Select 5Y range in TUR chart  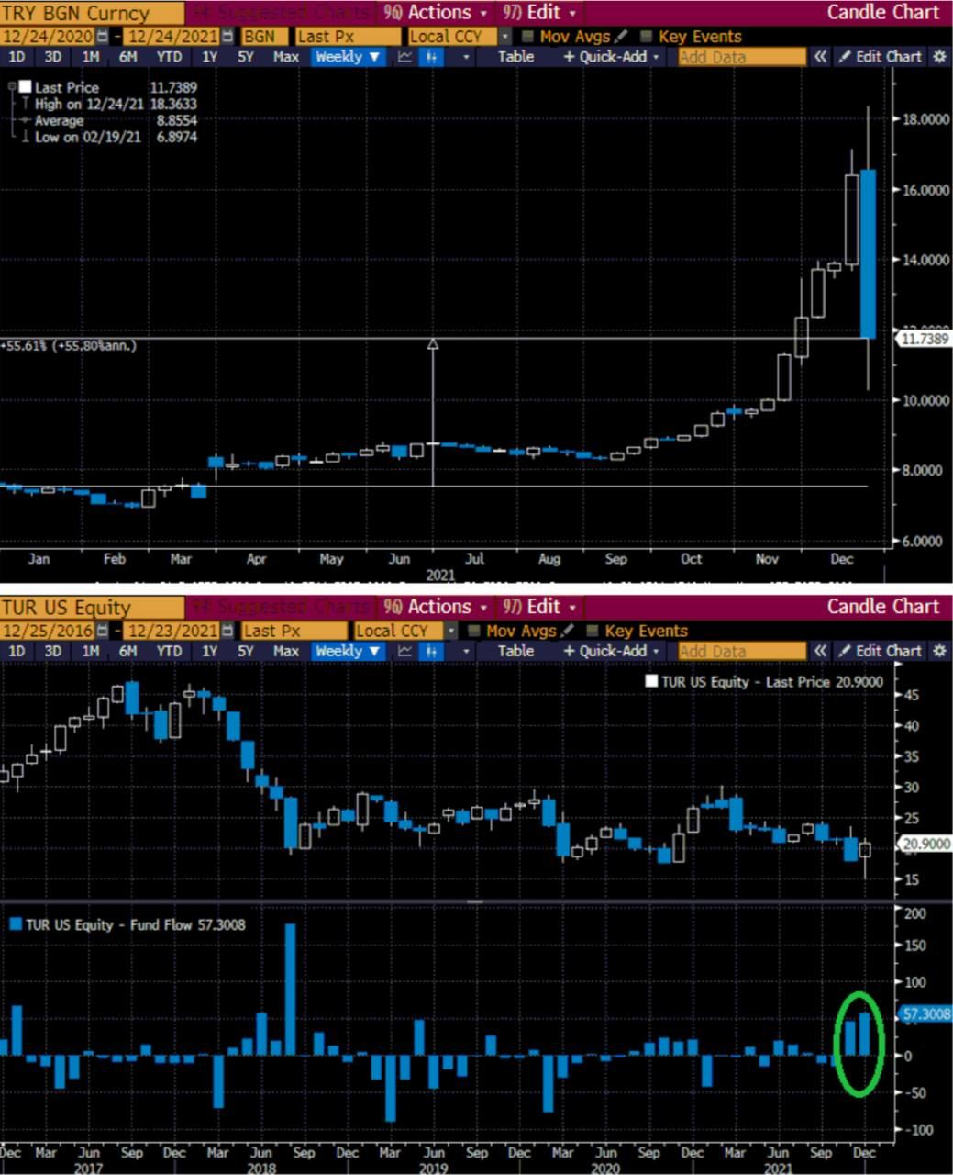[x=246, y=651]
